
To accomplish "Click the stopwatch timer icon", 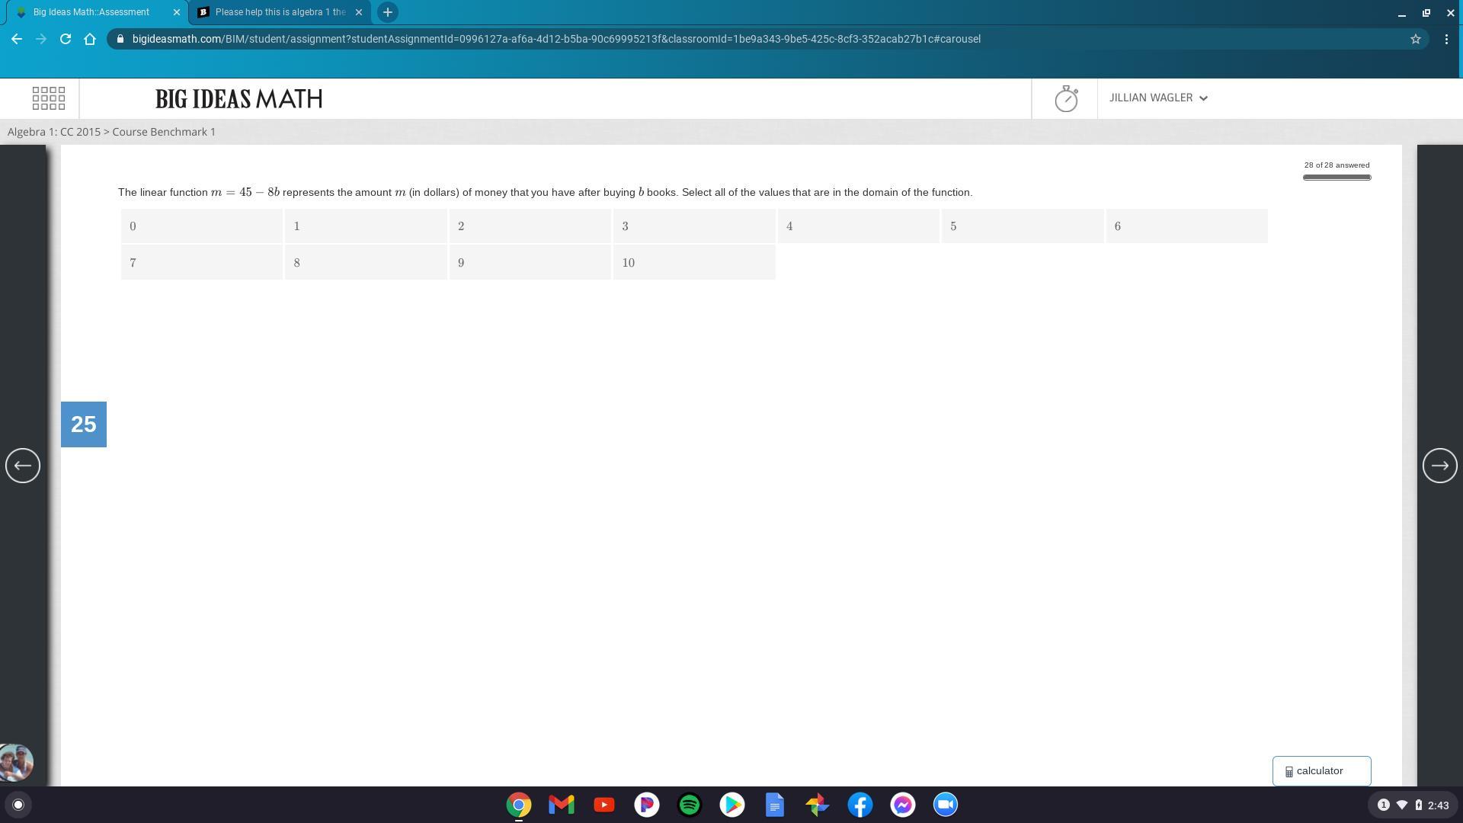I will point(1066,98).
